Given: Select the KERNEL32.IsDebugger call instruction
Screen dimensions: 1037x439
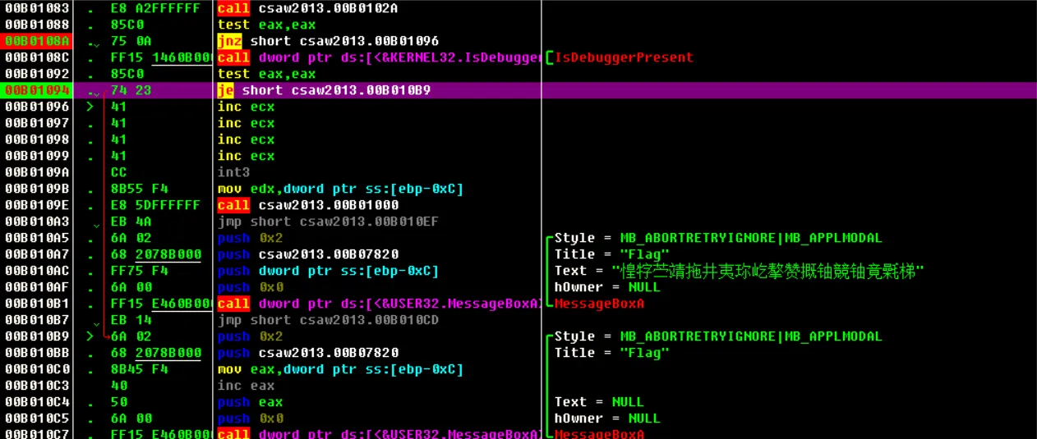Looking at the screenshot, I should pyautogui.click(x=379, y=57).
